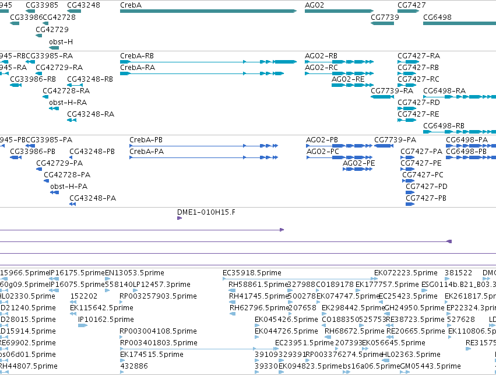Click the CG42728-PA protein label

(67, 175)
